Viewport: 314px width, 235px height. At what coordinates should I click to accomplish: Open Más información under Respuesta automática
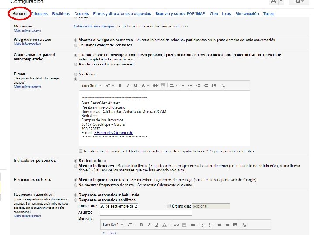coord(27,216)
